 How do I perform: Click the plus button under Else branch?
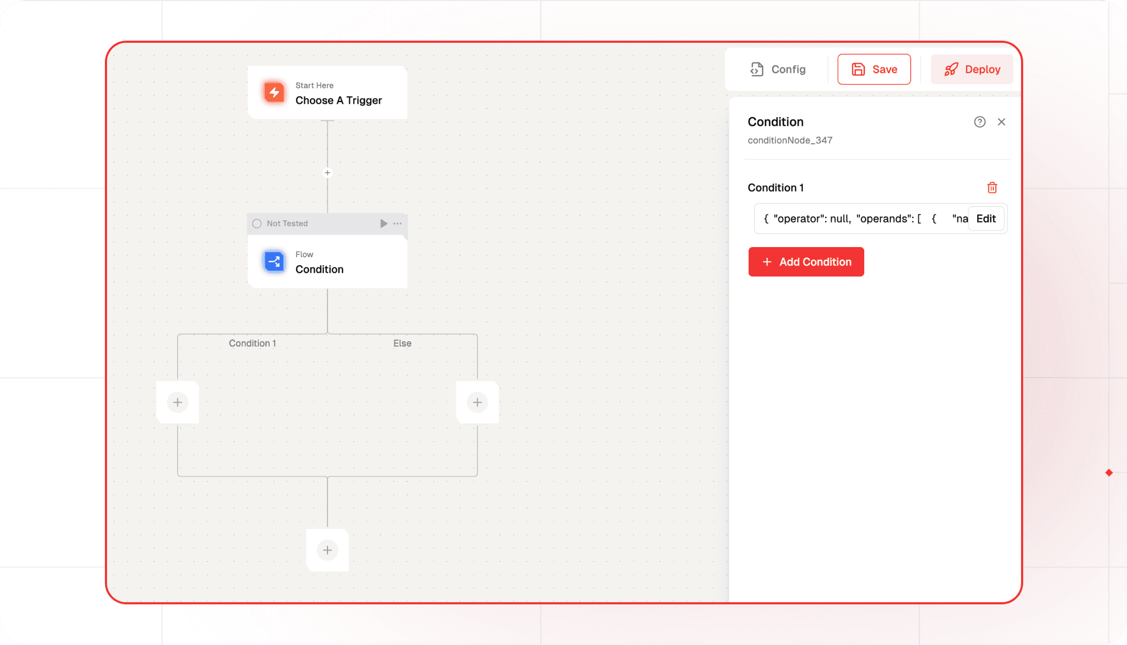[x=477, y=401]
